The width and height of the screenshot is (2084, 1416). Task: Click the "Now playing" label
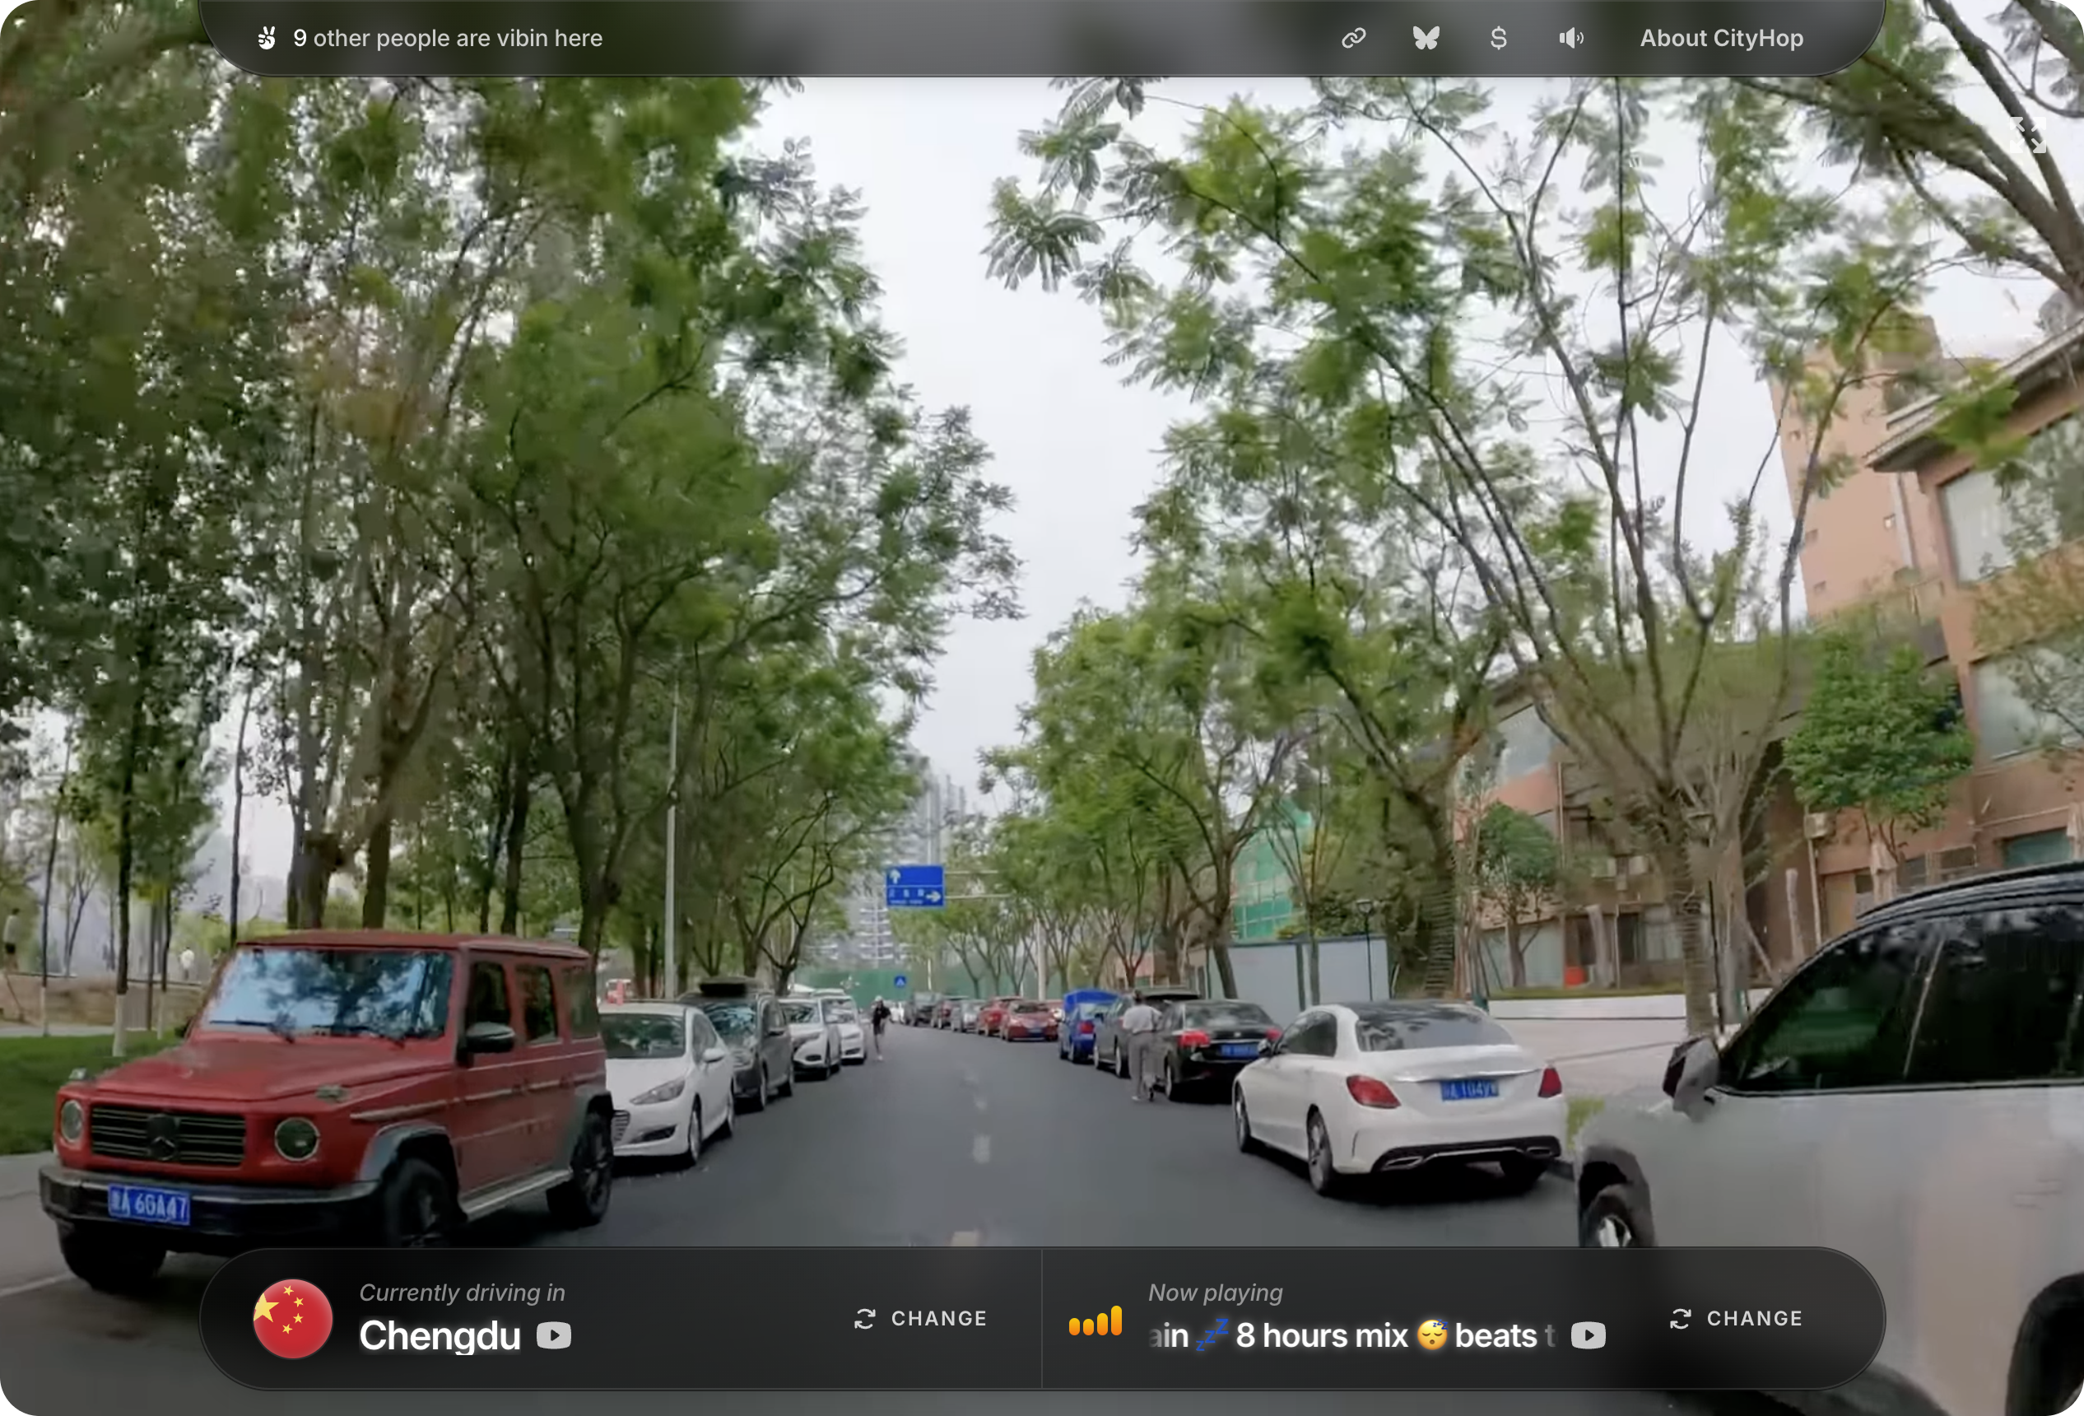click(1215, 1293)
